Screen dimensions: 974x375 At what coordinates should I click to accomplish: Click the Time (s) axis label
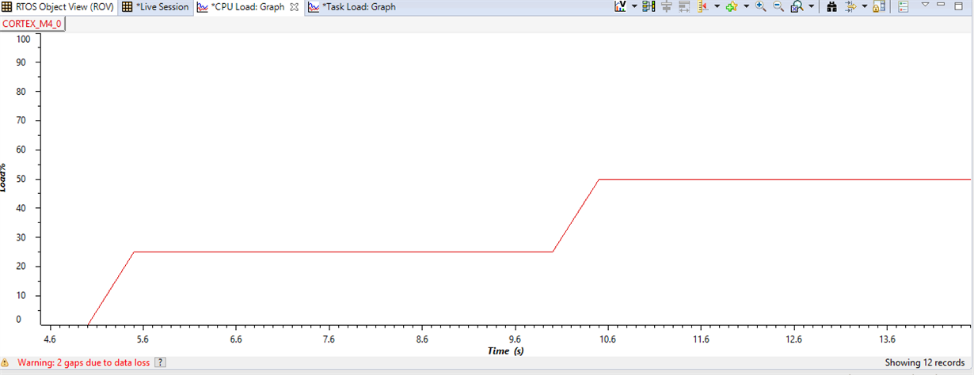click(505, 350)
